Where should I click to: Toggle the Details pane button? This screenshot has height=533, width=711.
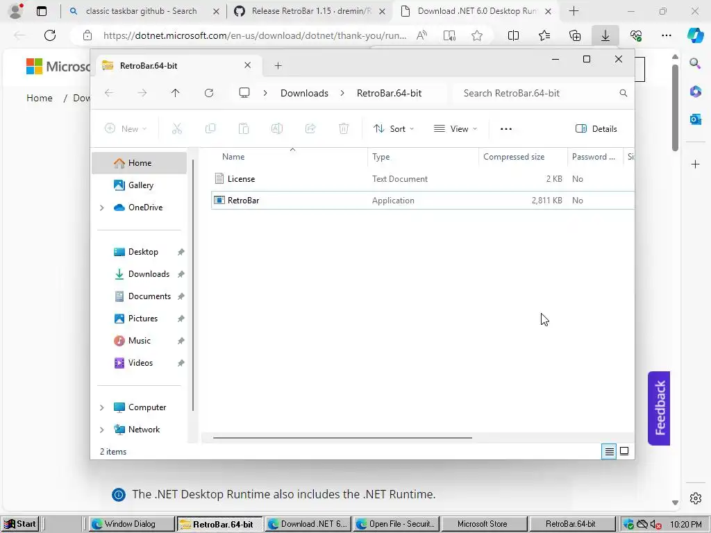point(596,128)
